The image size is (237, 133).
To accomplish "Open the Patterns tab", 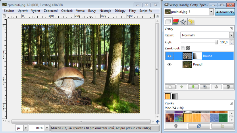I will (x=167, y=96).
